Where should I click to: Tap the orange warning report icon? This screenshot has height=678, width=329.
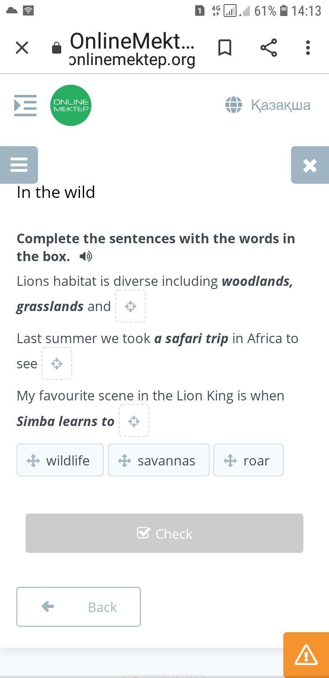(x=306, y=655)
